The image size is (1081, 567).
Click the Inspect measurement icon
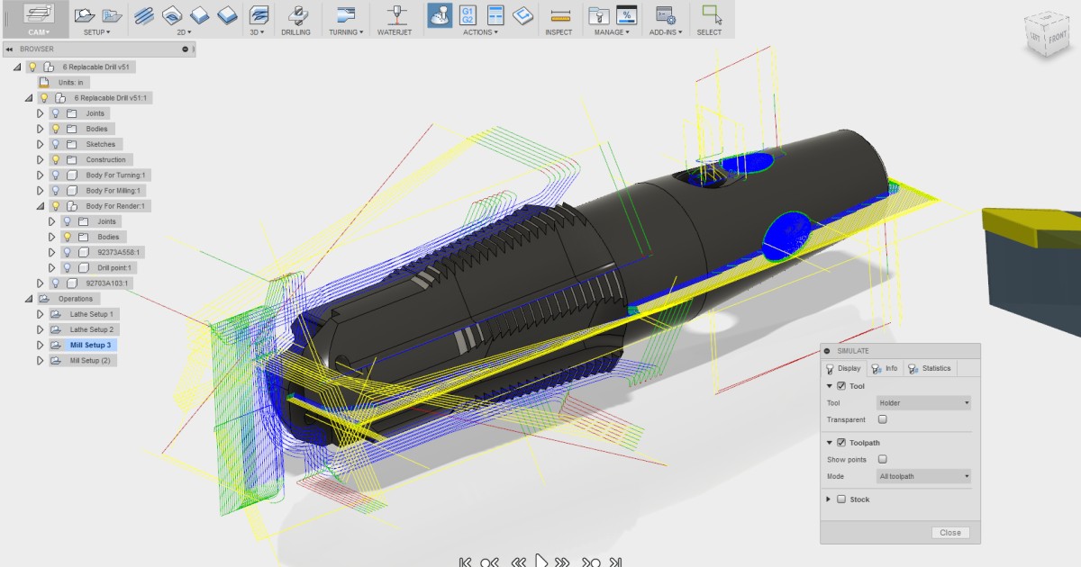coord(559,13)
